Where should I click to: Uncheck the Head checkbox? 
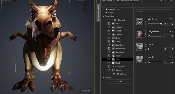tap(109, 63)
